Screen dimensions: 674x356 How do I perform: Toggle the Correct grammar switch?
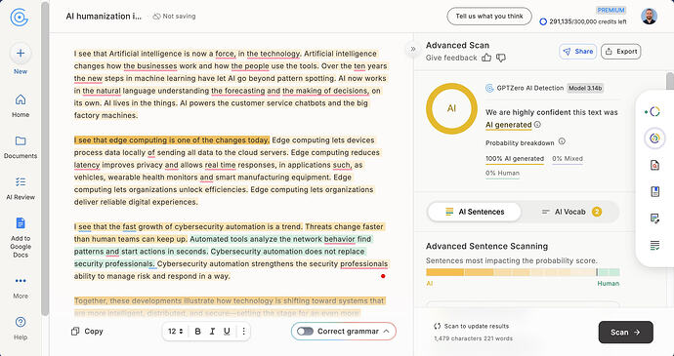click(x=305, y=331)
